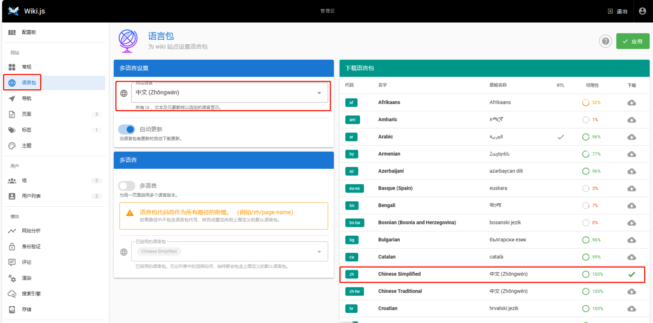Viewport: 653px width, 323px height.
Task: Click the Afrikaans 52% availability indicator
Action: [591, 103]
